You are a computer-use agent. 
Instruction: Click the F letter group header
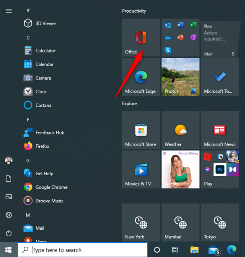point(28,120)
